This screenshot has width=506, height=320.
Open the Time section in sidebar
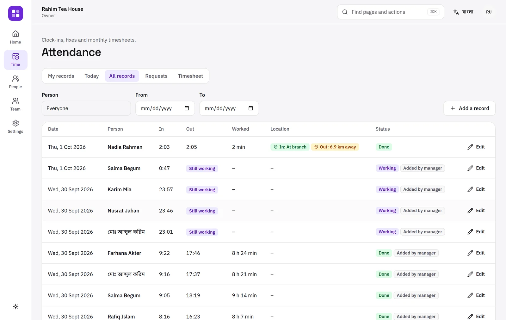(x=15, y=60)
